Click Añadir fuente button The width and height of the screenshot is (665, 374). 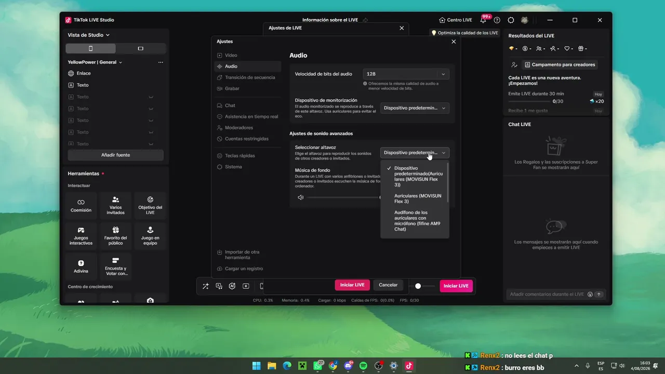[x=115, y=155]
